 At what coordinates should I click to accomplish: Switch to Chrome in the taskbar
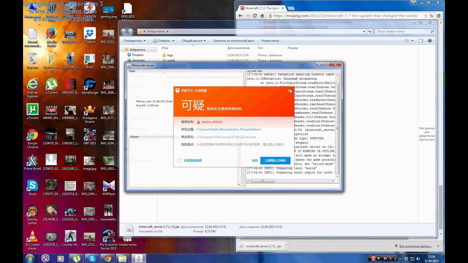tap(107, 259)
